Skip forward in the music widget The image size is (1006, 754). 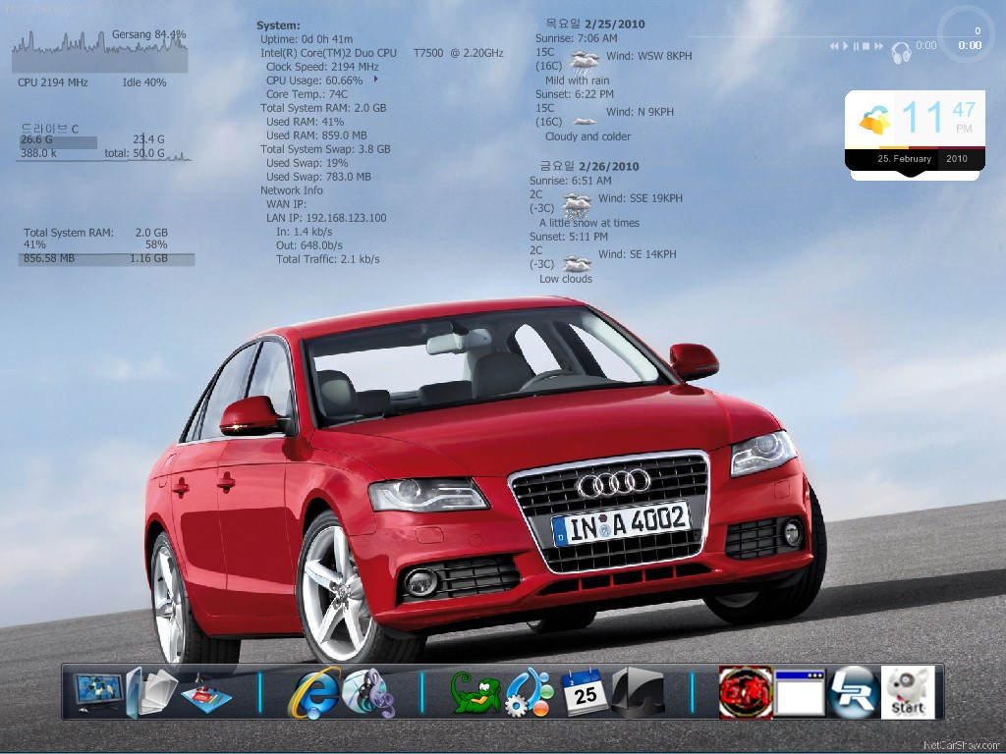pos(878,46)
